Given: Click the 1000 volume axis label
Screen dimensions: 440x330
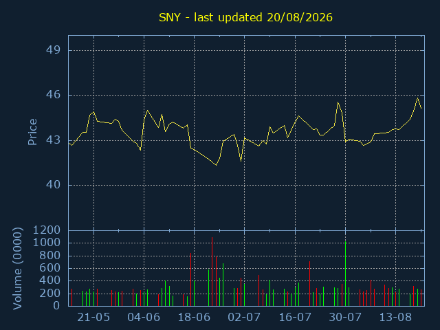Looking at the screenshot, I should pos(47,243).
